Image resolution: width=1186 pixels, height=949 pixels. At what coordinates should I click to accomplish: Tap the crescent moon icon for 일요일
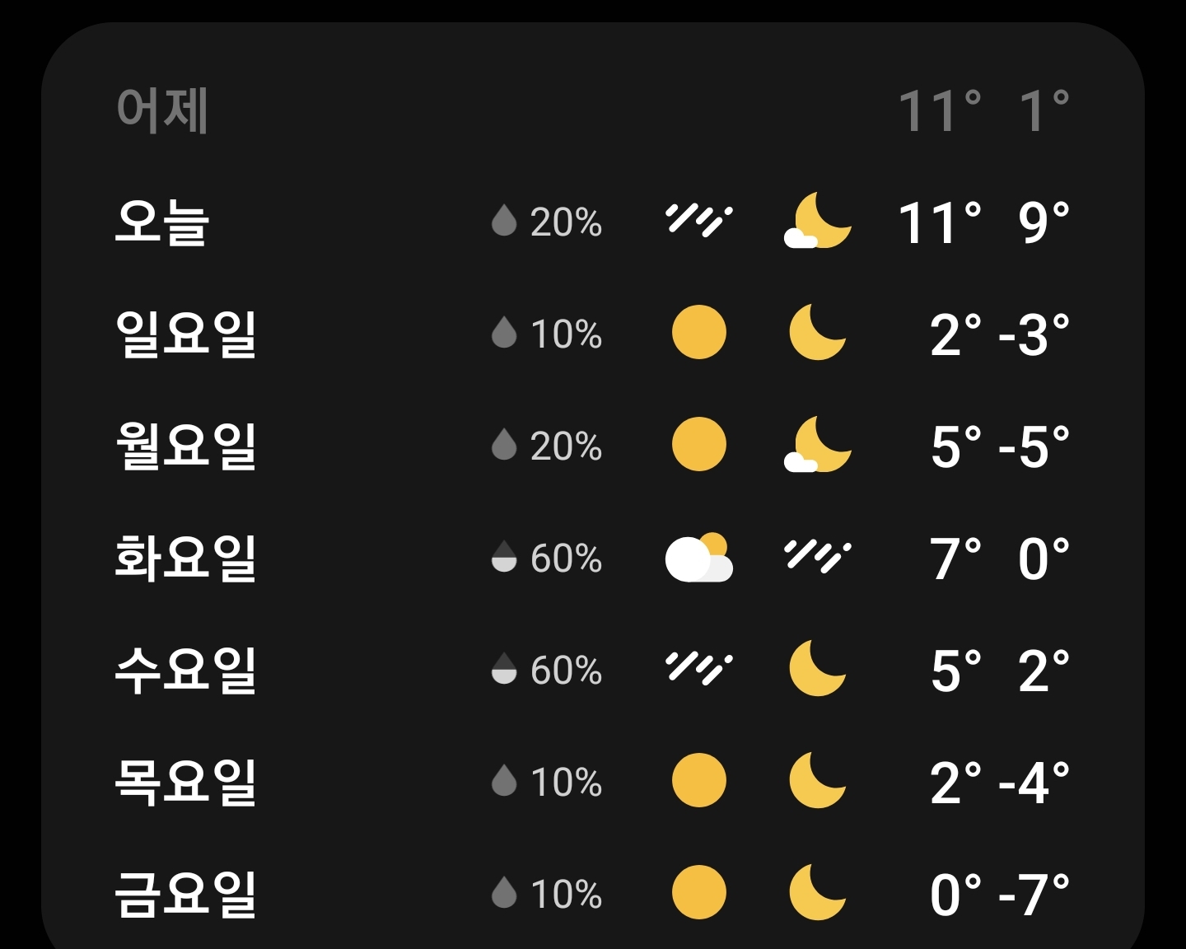tap(816, 333)
